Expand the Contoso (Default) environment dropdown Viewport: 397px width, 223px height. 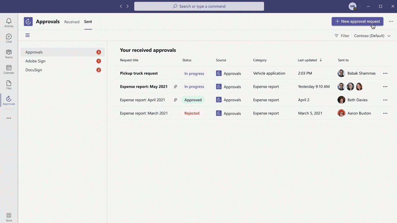click(372, 36)
